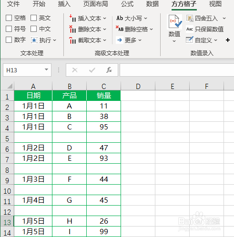Expand the 插入文本 dropdown arrow
234x237 pixels.
104,19
